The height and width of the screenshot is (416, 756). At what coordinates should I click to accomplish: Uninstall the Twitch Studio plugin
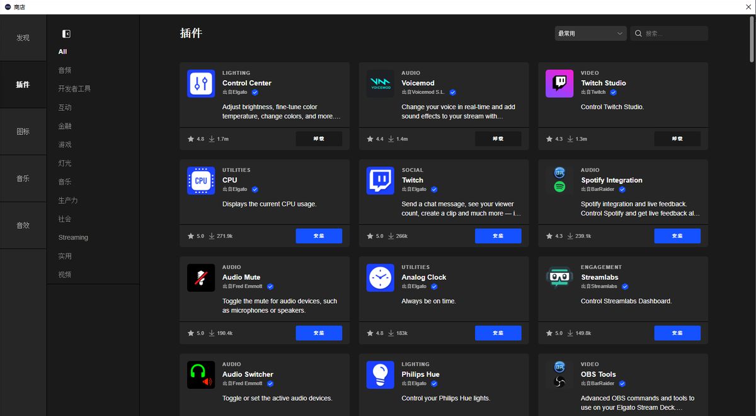tap(677, 139)
